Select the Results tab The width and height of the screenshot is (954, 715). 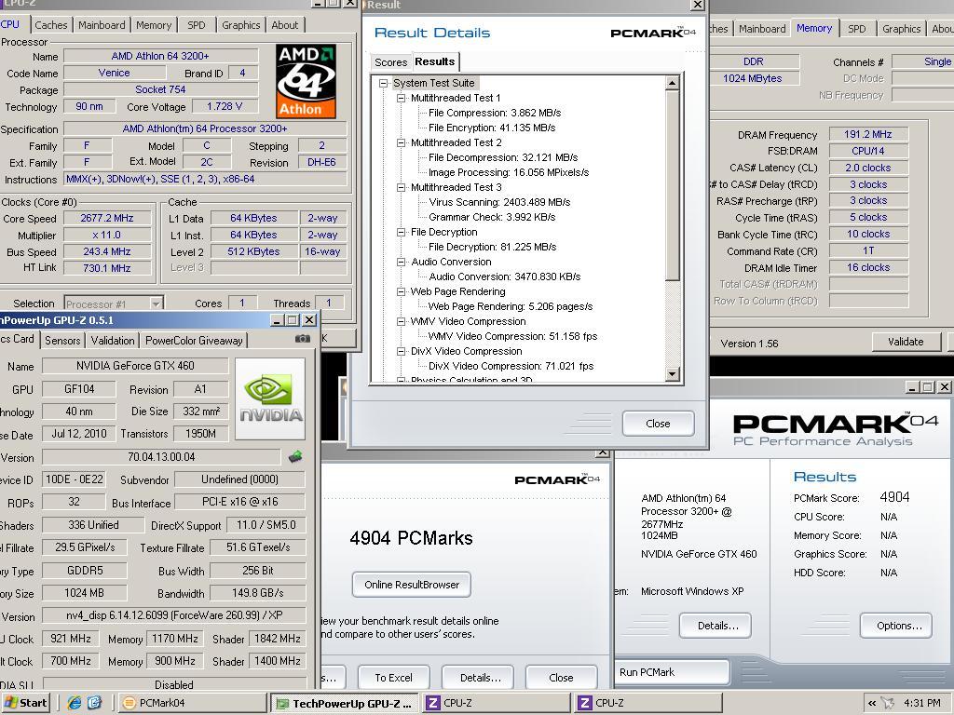pyautogui.click(x=435, y=61)
